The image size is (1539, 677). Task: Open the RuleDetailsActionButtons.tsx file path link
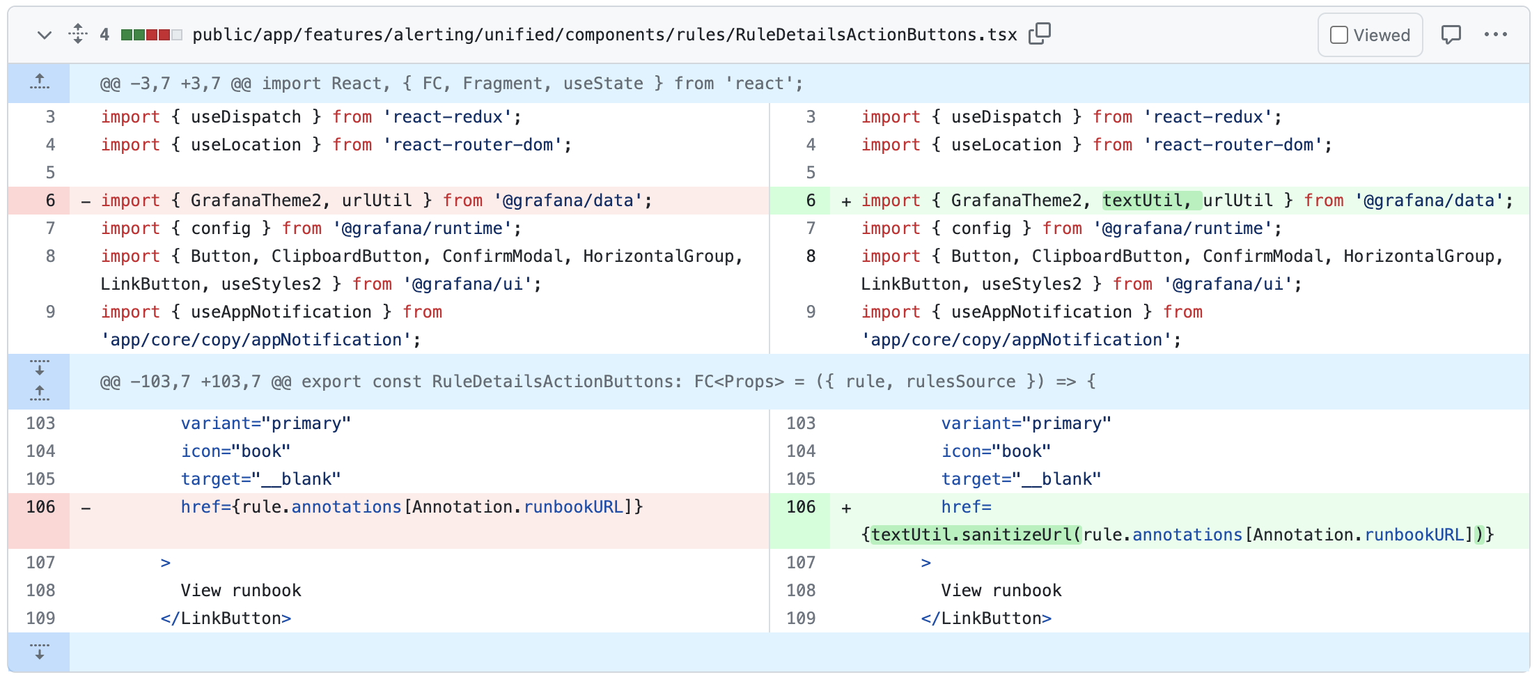(604, 35)
